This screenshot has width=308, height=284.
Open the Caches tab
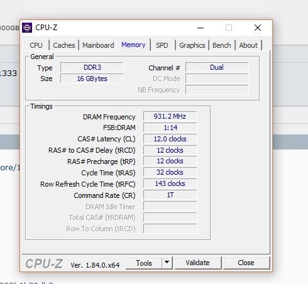tap(64, 45)
